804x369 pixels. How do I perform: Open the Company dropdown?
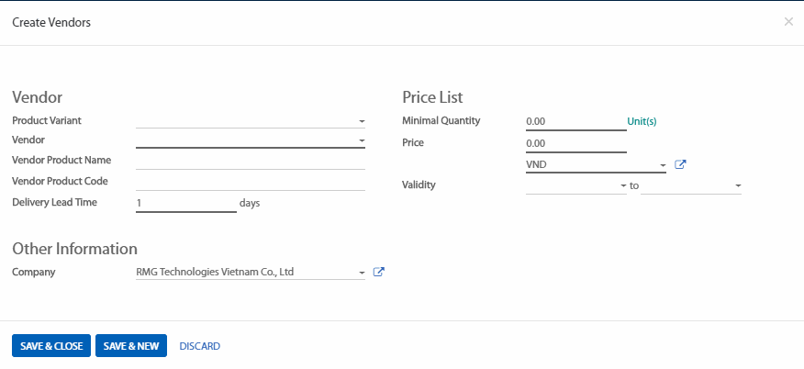[362, 273]
